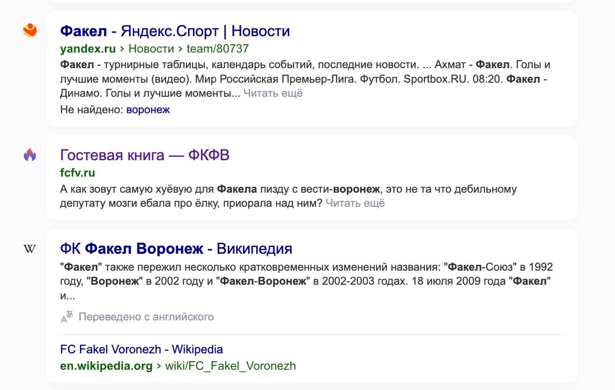The height and width of the screenshot is (390, 615).
Task: Open the Факел - Яндекс.Спорт | Новости result
Action: (175, 31)
